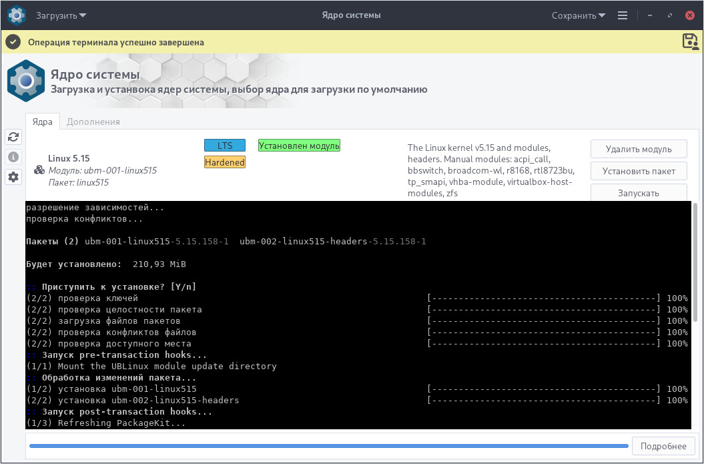Open the hamburger menu in header
Screen dimensions: 704x464
coord(623,15)
